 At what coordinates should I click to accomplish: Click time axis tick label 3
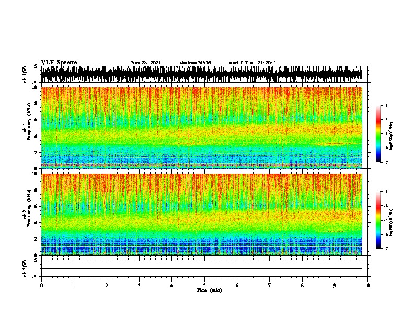(x=139, y=285)
